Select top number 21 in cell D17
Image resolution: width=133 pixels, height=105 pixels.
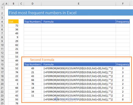(33, 72)
